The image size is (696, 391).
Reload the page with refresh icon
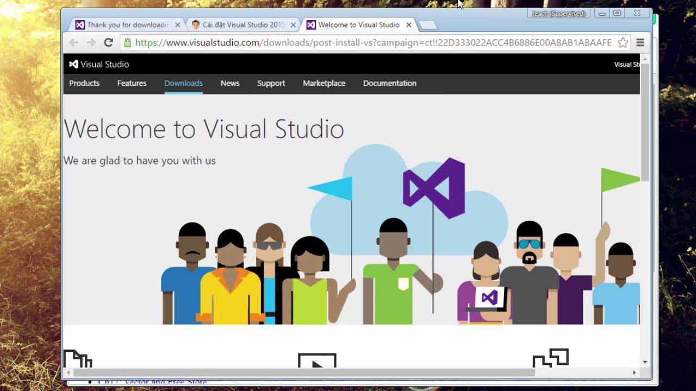tap(108, 42)
